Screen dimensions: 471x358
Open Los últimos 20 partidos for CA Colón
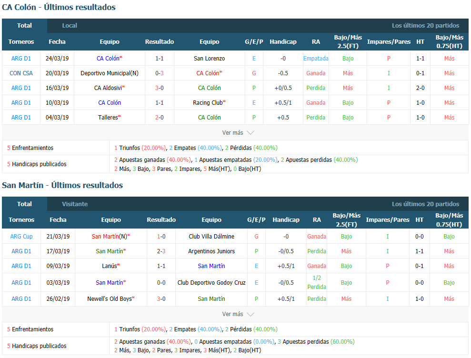tap(425, 26)
